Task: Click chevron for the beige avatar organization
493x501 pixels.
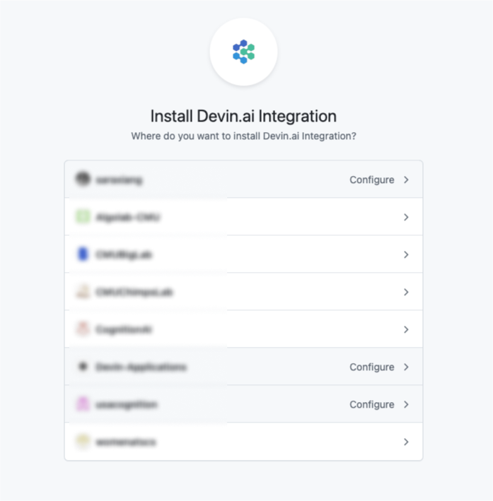Action: click(406, 292)
